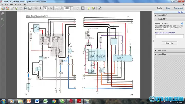
Task: Open the Window menu
Action: click(x=18, y=4)
